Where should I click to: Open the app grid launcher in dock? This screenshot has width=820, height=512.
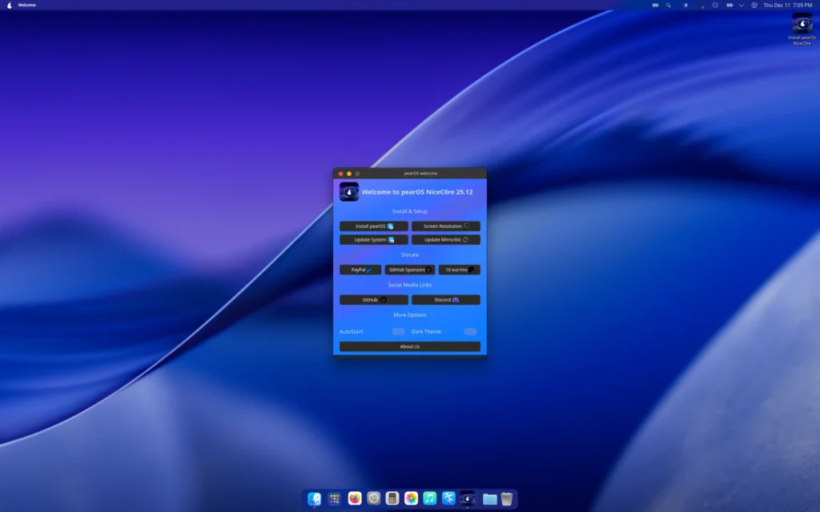(x=335, y=498)
